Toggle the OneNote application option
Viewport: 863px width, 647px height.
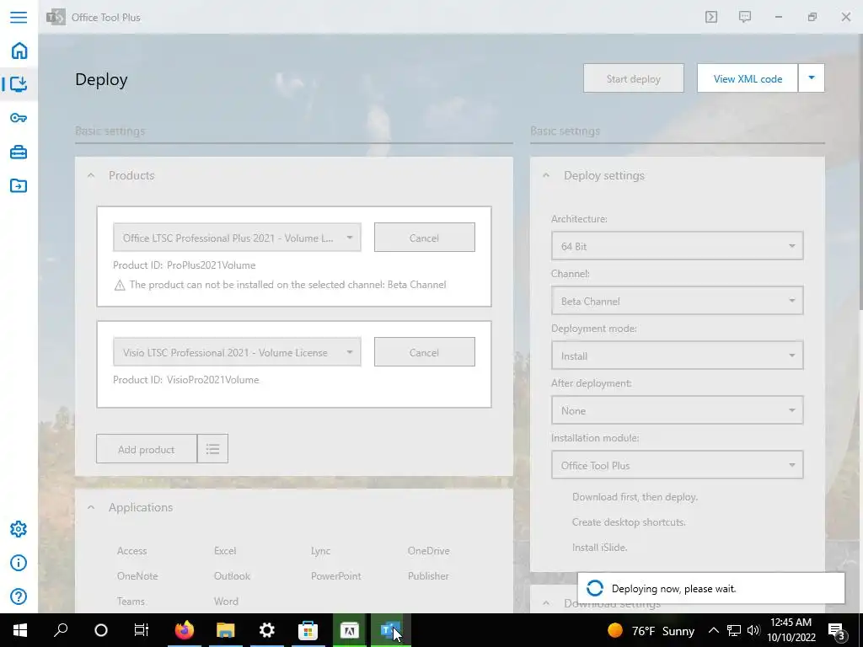(137, 576)
